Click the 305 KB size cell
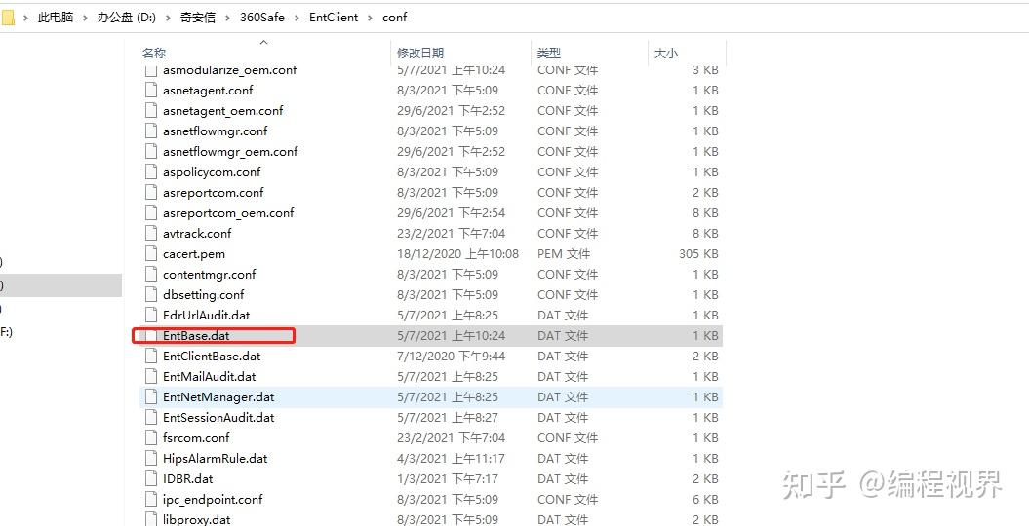The height and width of the screenshot is (526, 1029). 698,254
